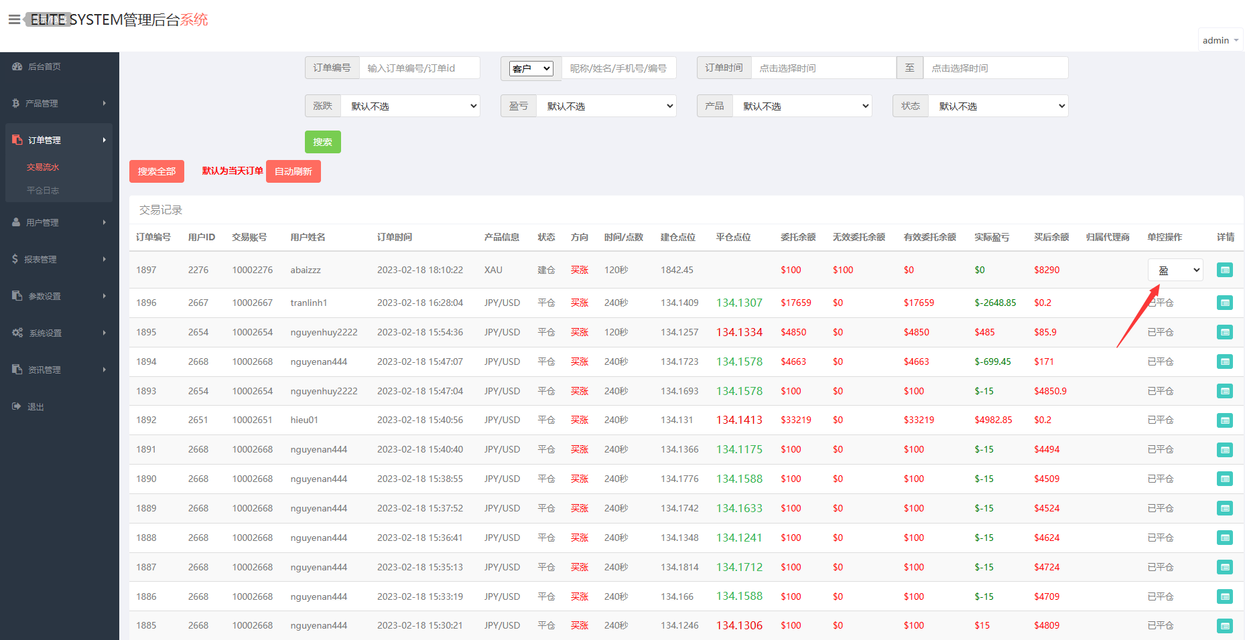Open the 后台首页 dashboard icon
1245x640 pixels.
17,66
